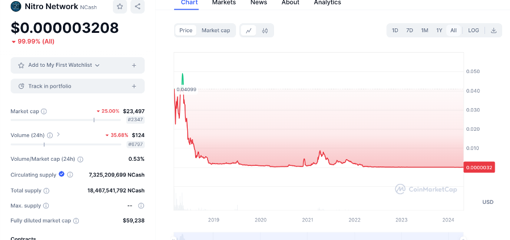510x240 pixels.
Task: Click the plus icon in Track in portfolio
Action: point(134,86)
